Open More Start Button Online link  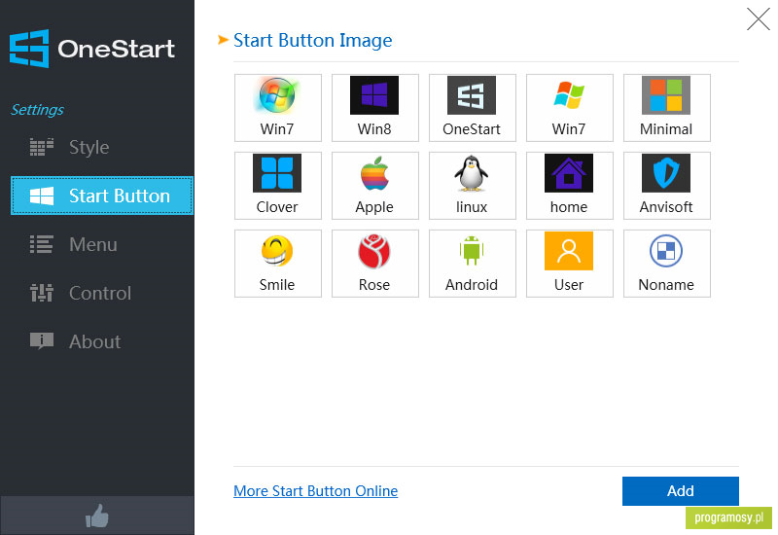coord(315,491)
